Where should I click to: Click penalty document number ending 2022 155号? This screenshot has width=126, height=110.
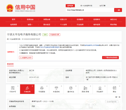click(43, 102)
